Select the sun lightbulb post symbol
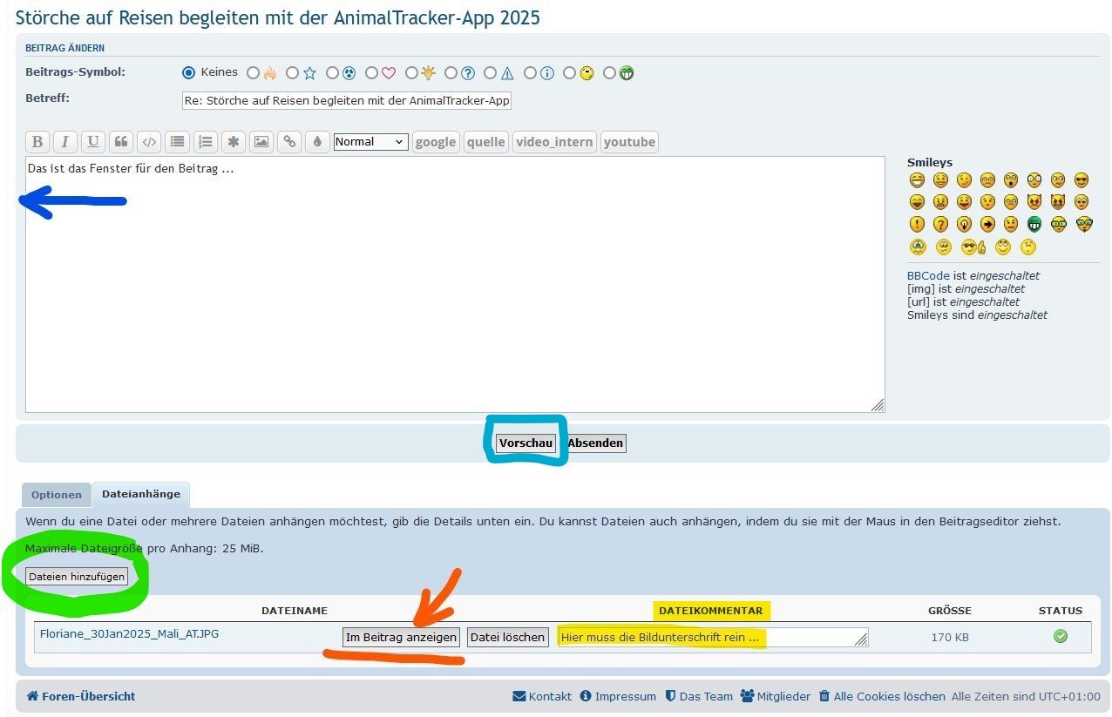 (412, 73)
